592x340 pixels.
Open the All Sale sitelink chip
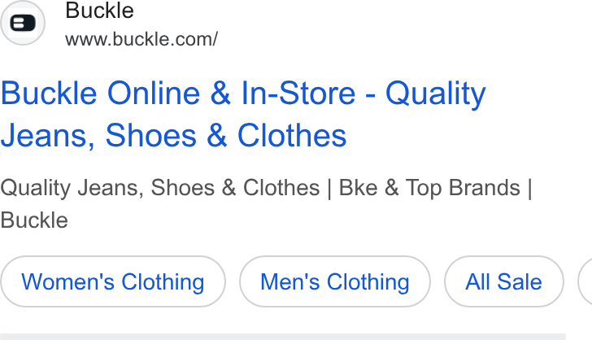tap(504, 281)
